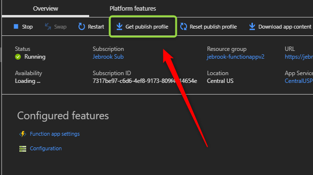Click the Configuration list bars icon
313x175 pixels.
click(23, 149)
